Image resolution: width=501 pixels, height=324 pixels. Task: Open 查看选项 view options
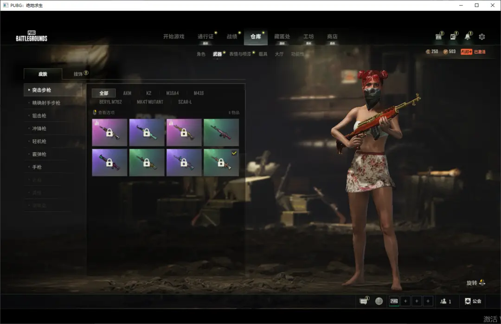tap(103, 112)
